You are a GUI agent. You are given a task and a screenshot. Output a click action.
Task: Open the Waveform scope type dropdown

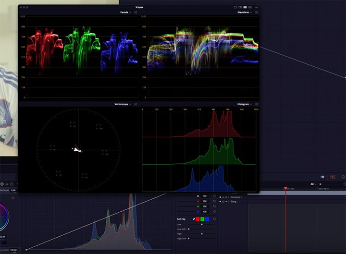[245, 12]
